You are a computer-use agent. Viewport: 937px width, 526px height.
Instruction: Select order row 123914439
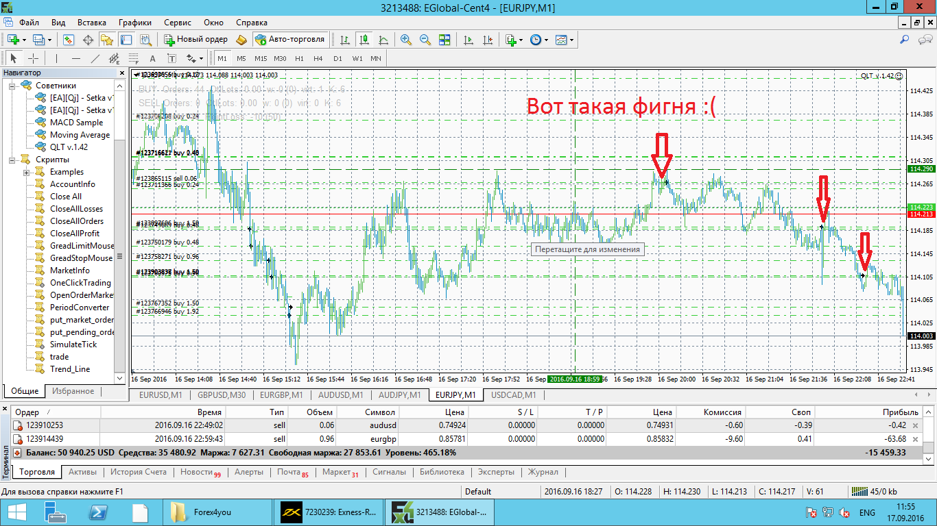pos(468,439)
